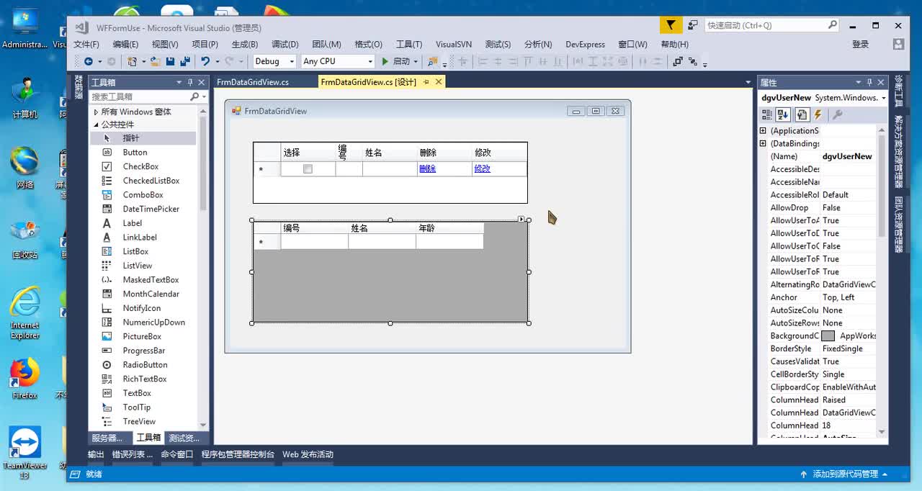Image resolution: width=922 pixels, height=491 pixels.
Task: Expand the (ApplicationSettings) property node
Action: point(763,131)
